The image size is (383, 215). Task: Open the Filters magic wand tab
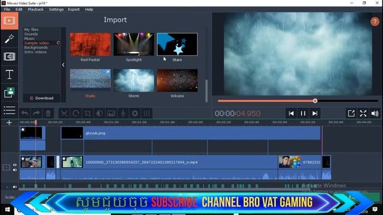point(10,39)
